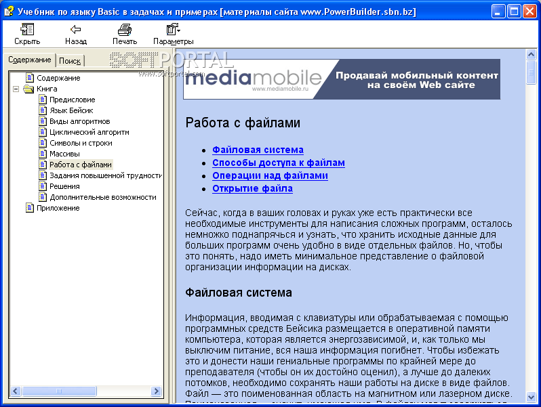Click the page icon beside Работа с файлами
Screen dimensions: 541x407
(x=43, y=165)
